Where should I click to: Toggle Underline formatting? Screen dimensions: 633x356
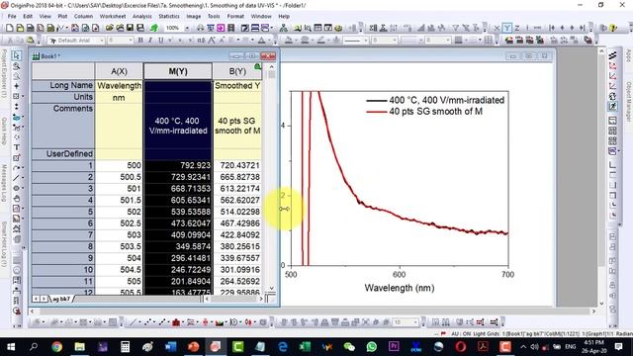pos(160,41)
